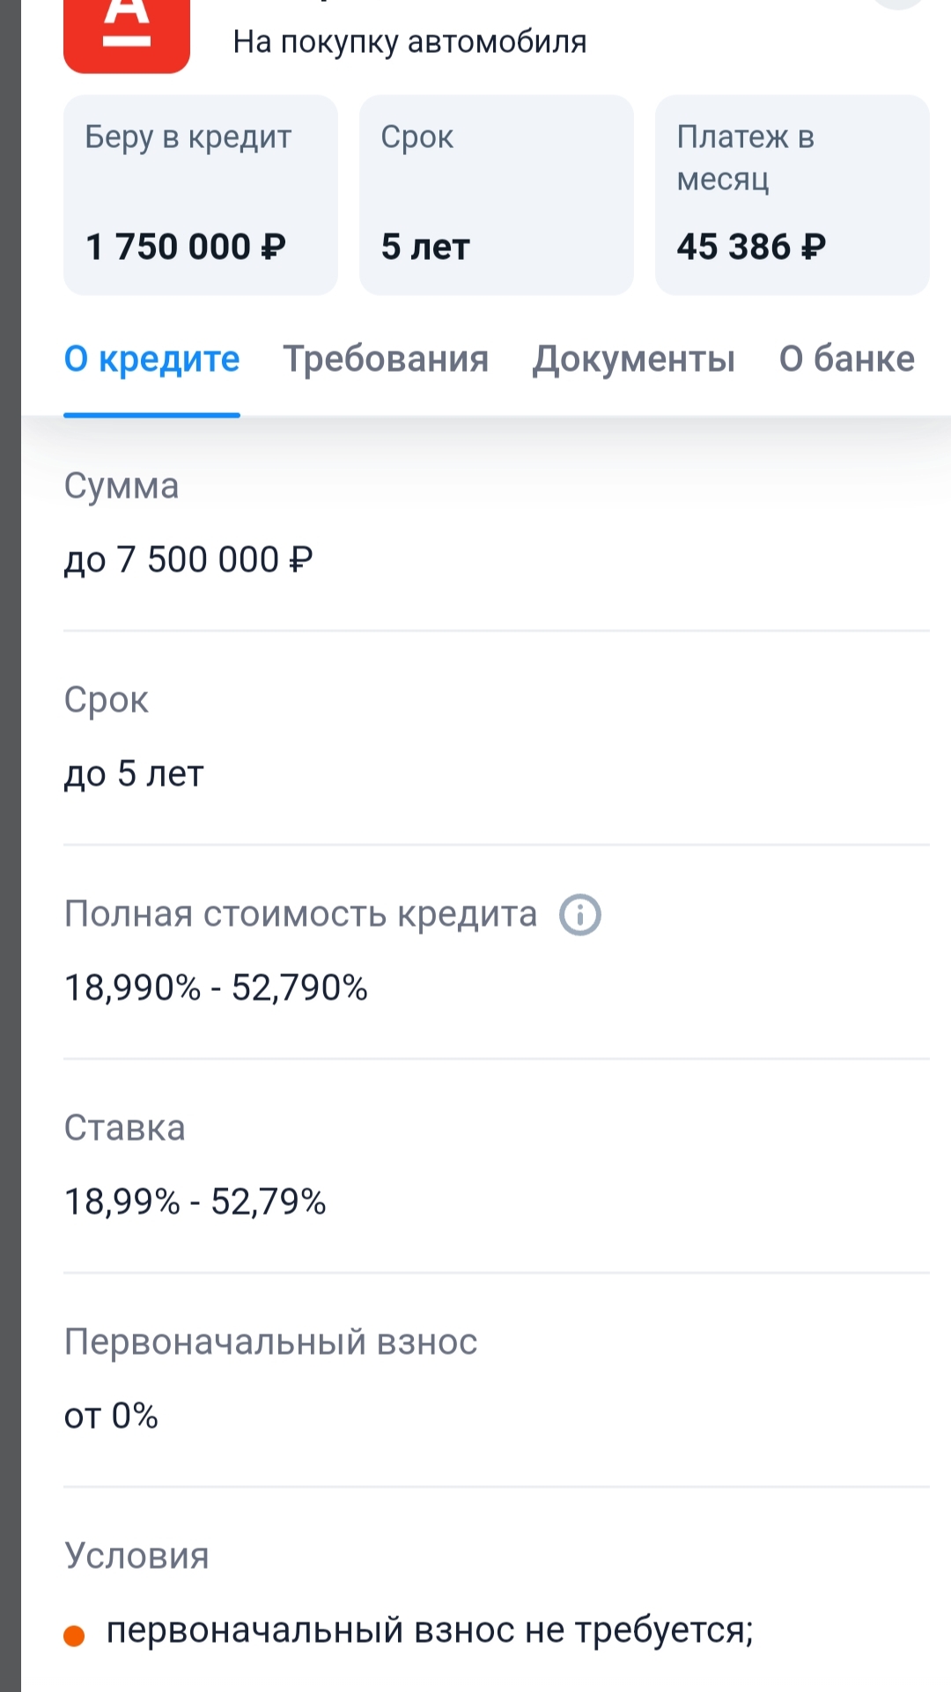
Task: Open the Документы tab
Action: click(633, 359)
